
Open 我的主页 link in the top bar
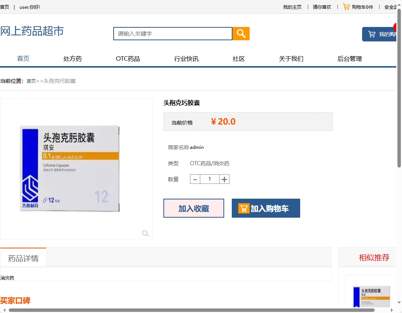click(x=292, y=6)
